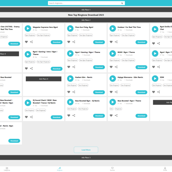Play the EDM 16 Sec ringtone
This screenshot has width=172, height=172.
155,79
